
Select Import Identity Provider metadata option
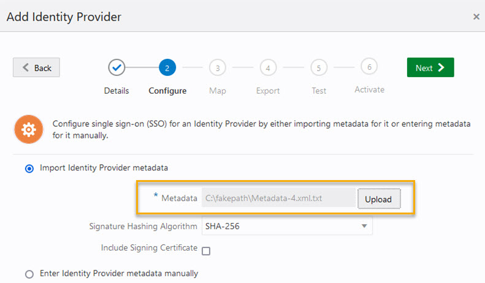(x=29, y=168)
